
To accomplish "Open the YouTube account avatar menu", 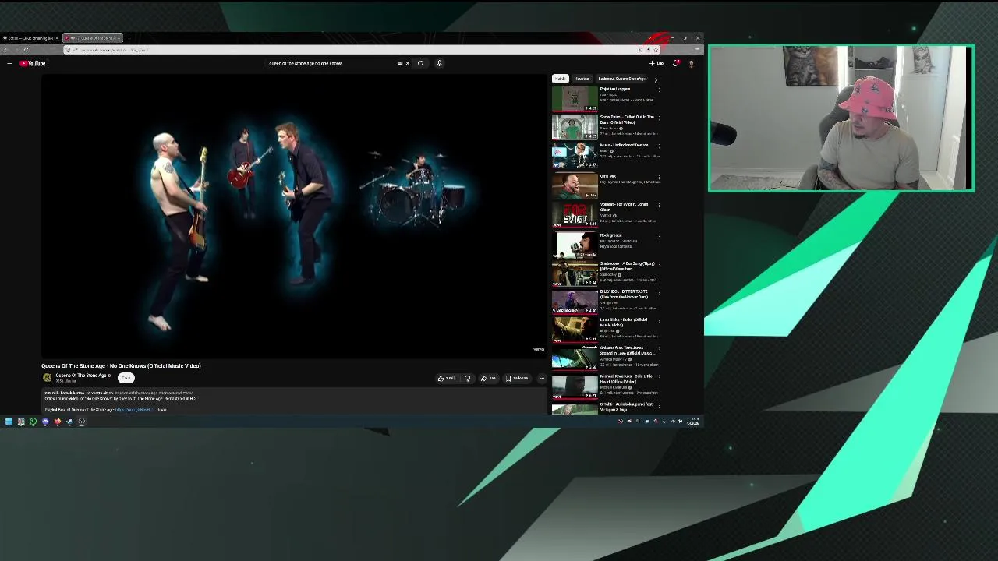I will pyautogui.click(x=691, y=63).
